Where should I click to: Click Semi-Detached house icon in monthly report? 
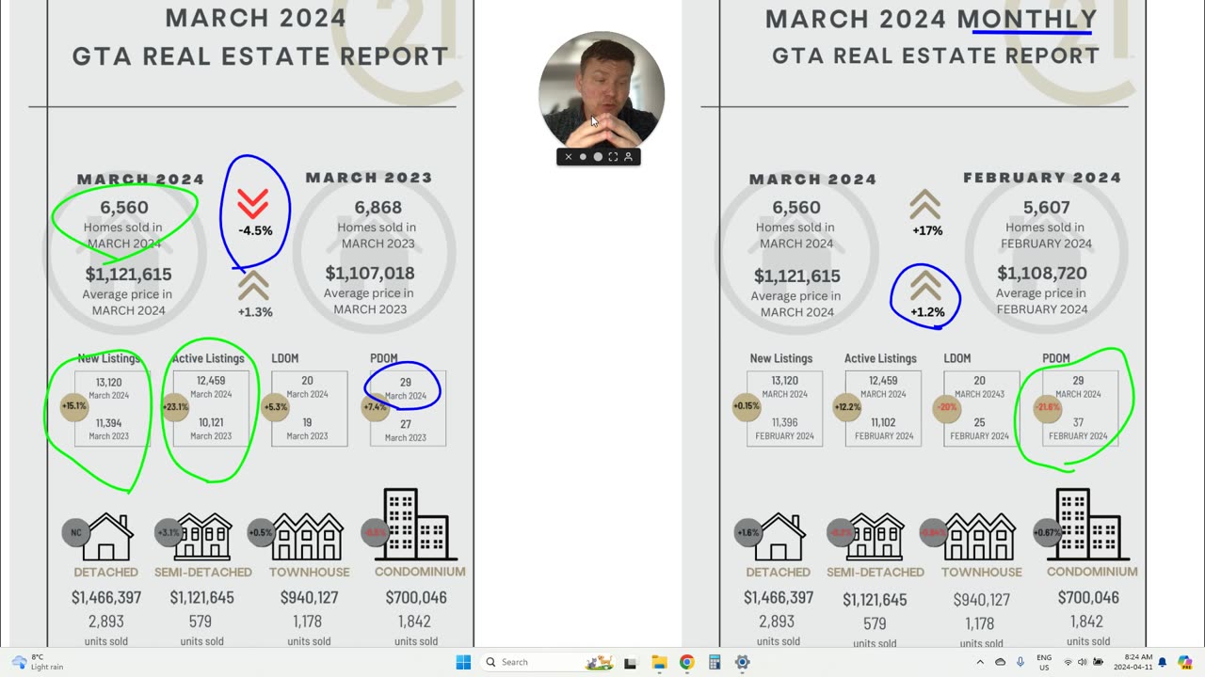tap(875, 536)
